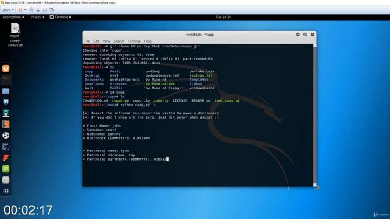The width and height of the screenshot is (390, 219).
Task: Close the root@kali terminal window
Action: 313,35
